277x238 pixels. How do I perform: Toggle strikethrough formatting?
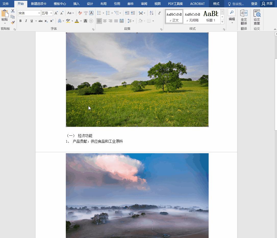41,21
